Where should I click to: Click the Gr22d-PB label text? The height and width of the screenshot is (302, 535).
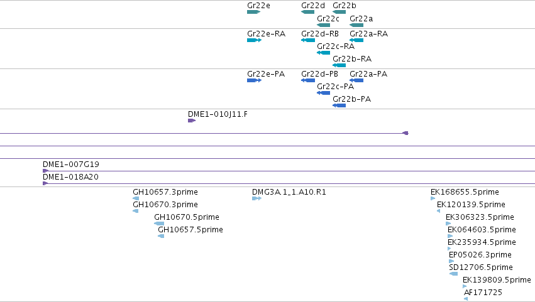coord(319,74)
